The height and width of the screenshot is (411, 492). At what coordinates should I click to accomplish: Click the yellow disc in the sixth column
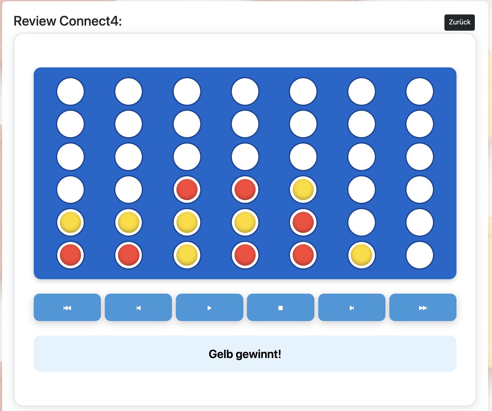click(361, 255)
